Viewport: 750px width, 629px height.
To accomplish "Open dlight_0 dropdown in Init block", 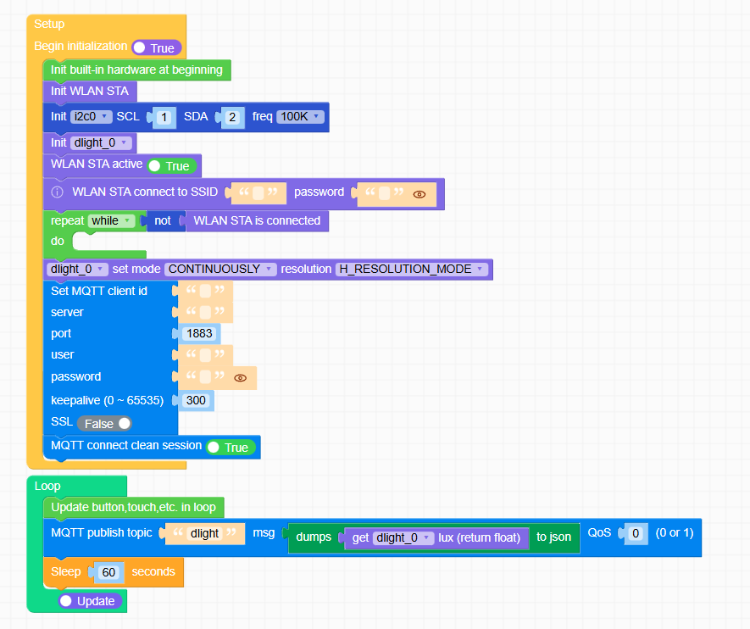I will pos(103,142).
